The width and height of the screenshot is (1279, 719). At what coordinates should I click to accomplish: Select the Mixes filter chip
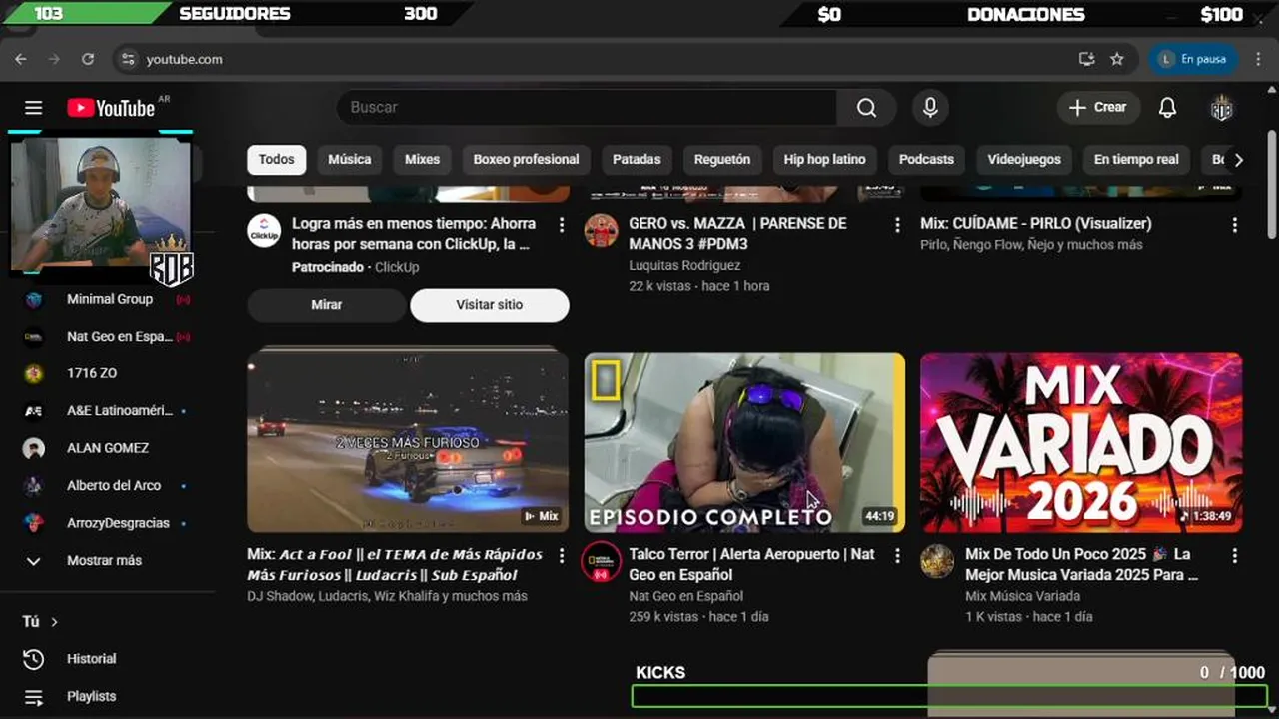point(422,160)
